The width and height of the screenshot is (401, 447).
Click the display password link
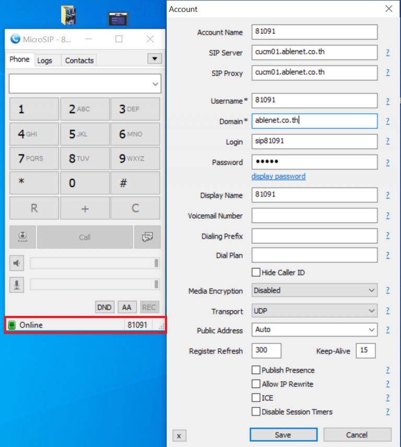coord(278,177)
